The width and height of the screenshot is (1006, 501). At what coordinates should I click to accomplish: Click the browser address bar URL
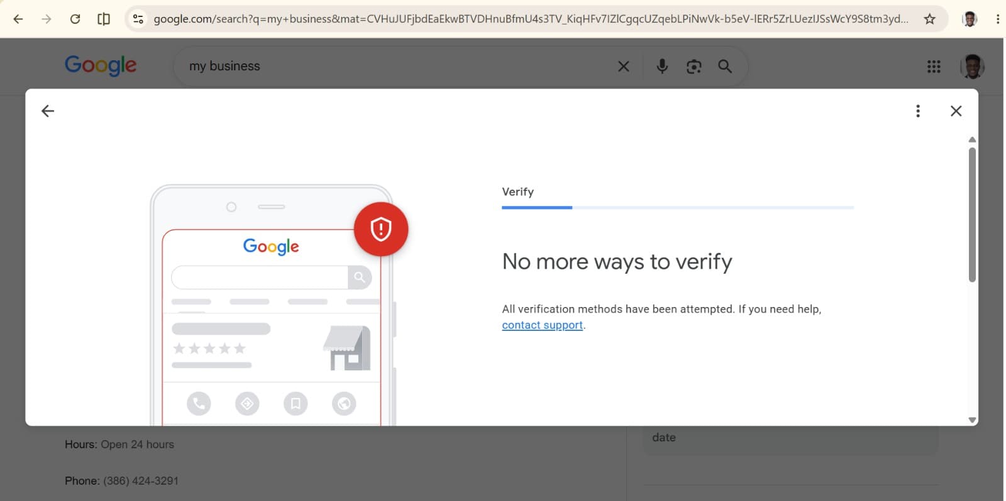click(531, 19)
